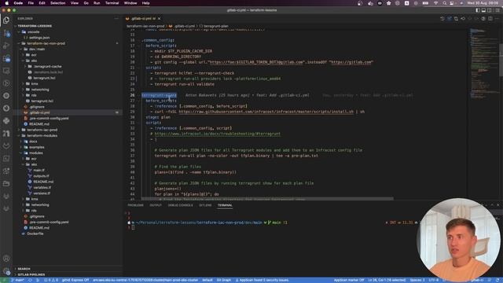
Task: Click the editor horizontal scrollbar
Action: [x=267, y=199]
